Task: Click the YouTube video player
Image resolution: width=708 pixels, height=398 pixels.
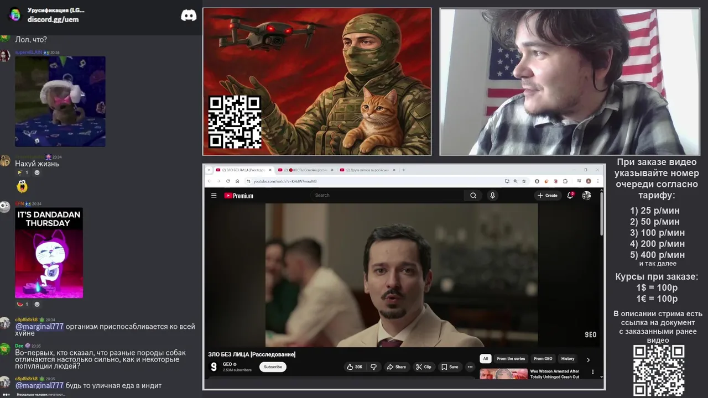Action: [402, 275]
